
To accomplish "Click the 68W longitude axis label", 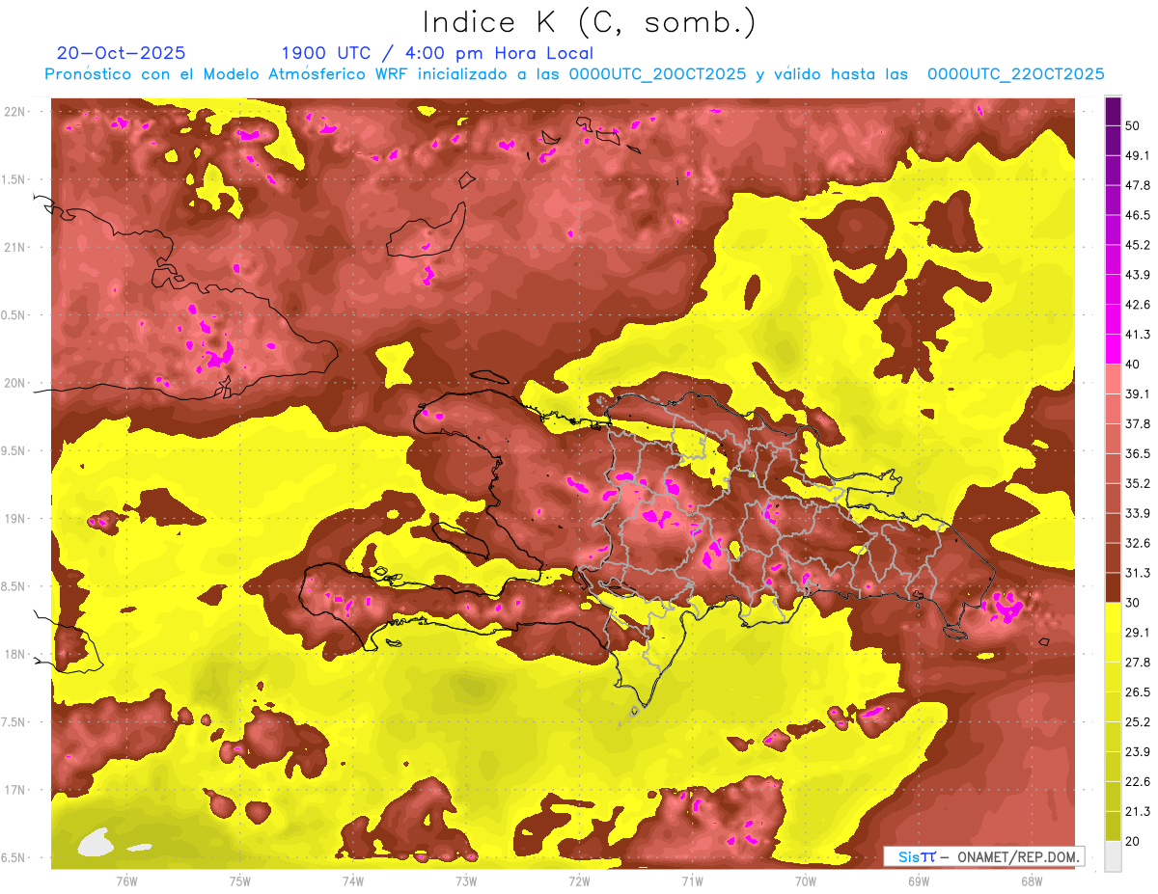I will pos(1031,880).
